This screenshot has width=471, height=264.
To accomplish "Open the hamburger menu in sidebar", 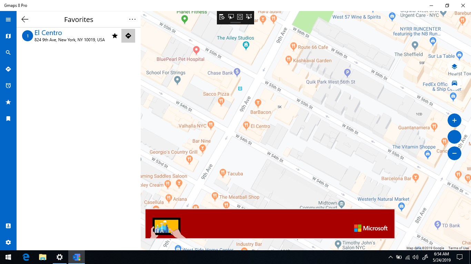I will [x=8, y=20].
